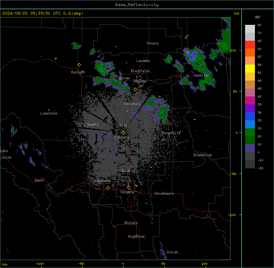The height and width of the screenshot is (268, 274).
Task: Click the Banff label
Action: click(39, 180)
